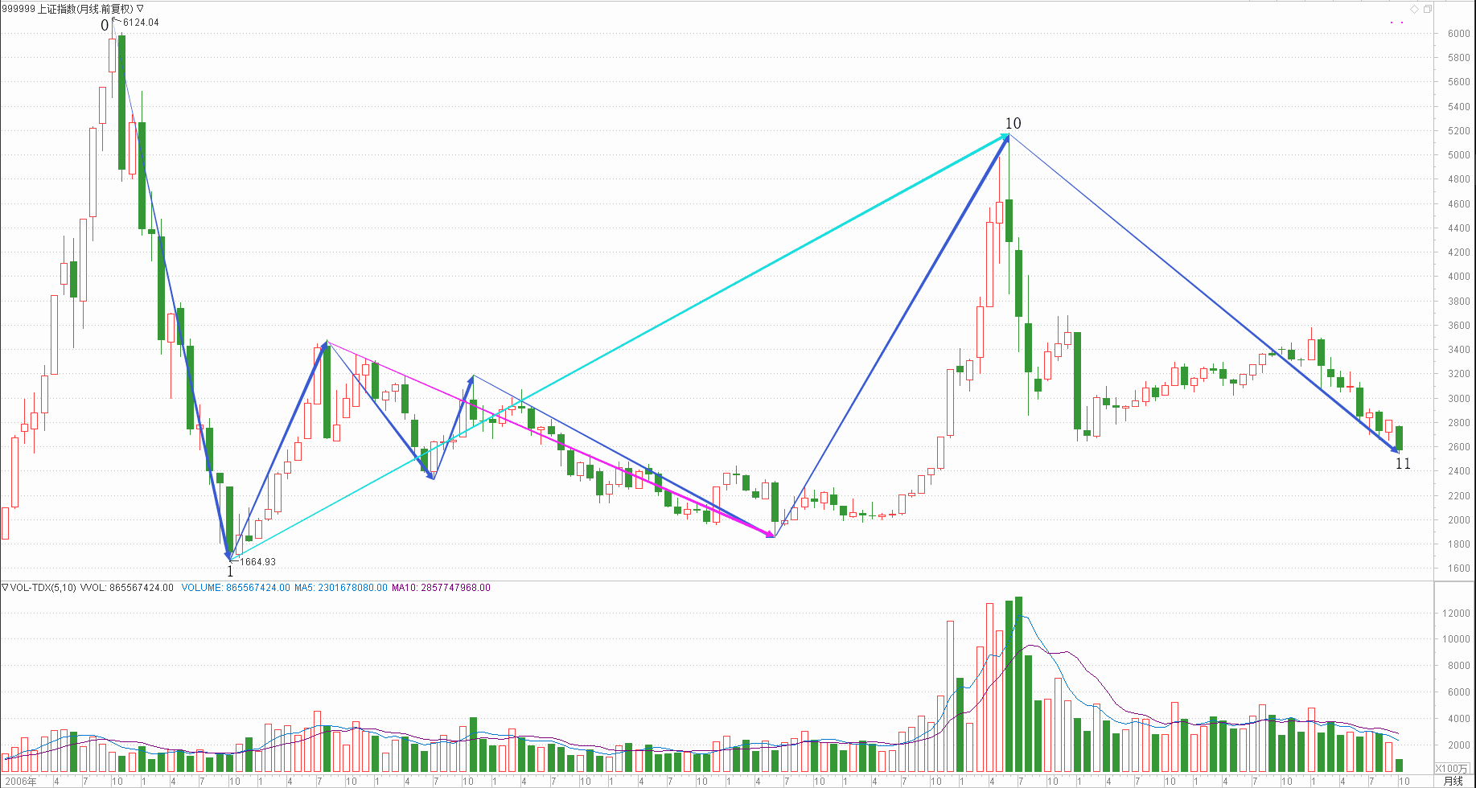Click the 月线 period label at bottom right
1476x788 pixels.
(x=1453, y=781)
